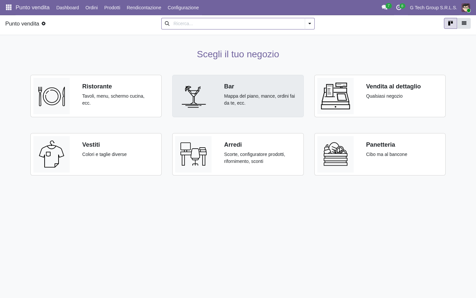Select the Bar shop title
Viewport: 476px width, 298px height.
pyautogui.click(x=229, y=86)
